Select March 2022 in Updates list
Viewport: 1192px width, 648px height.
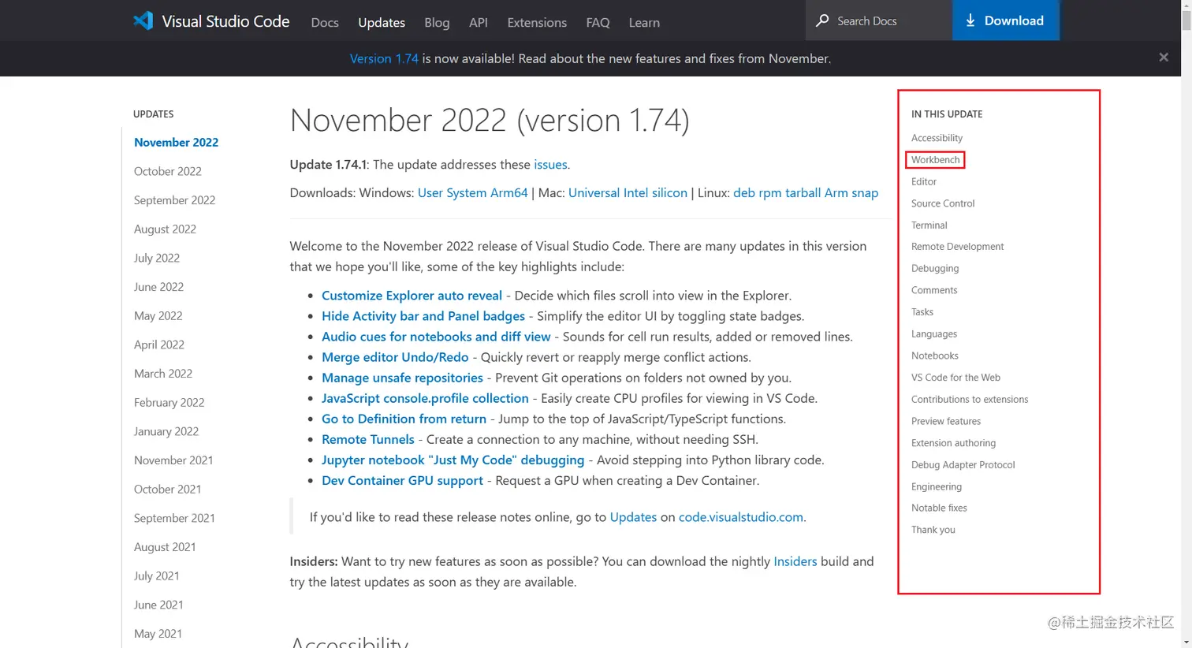click(x=163, y=374)
